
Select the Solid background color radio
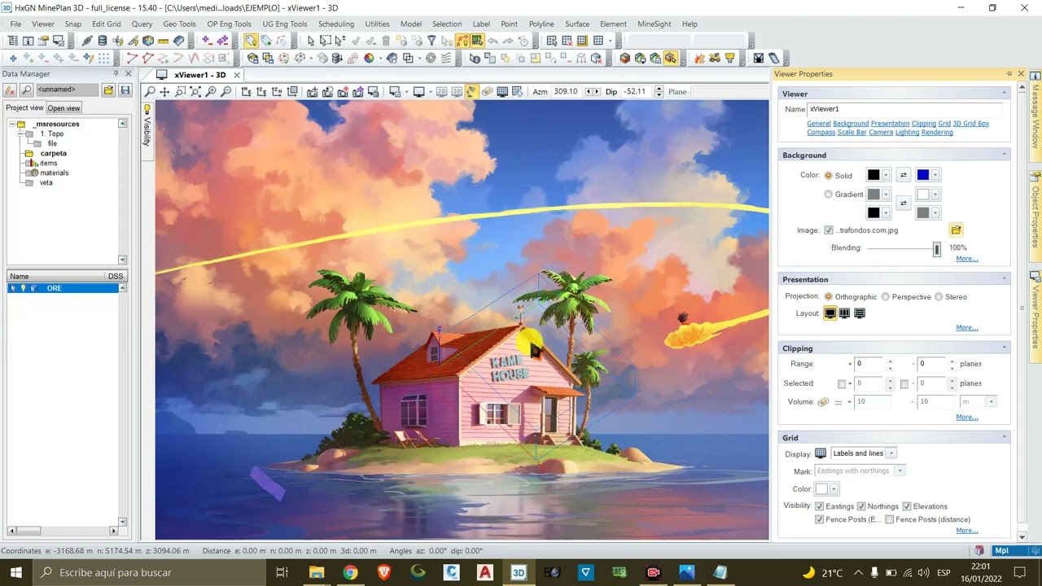(x=829, y=175)
